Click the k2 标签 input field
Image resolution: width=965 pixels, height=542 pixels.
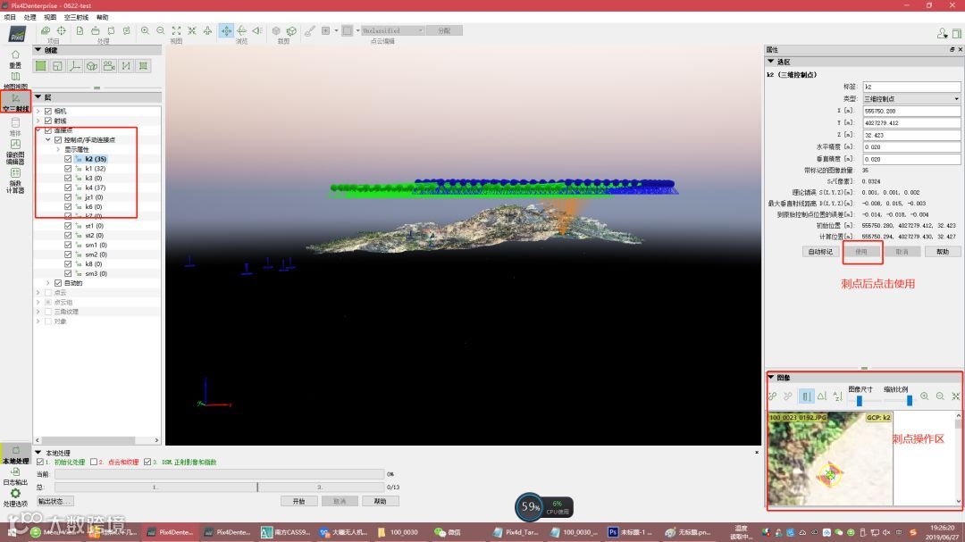[x=911, y=87]
